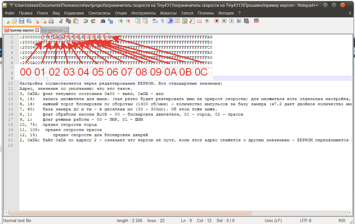Open the Кодировки menu
The image size is (355, 224).
(74, 13)
